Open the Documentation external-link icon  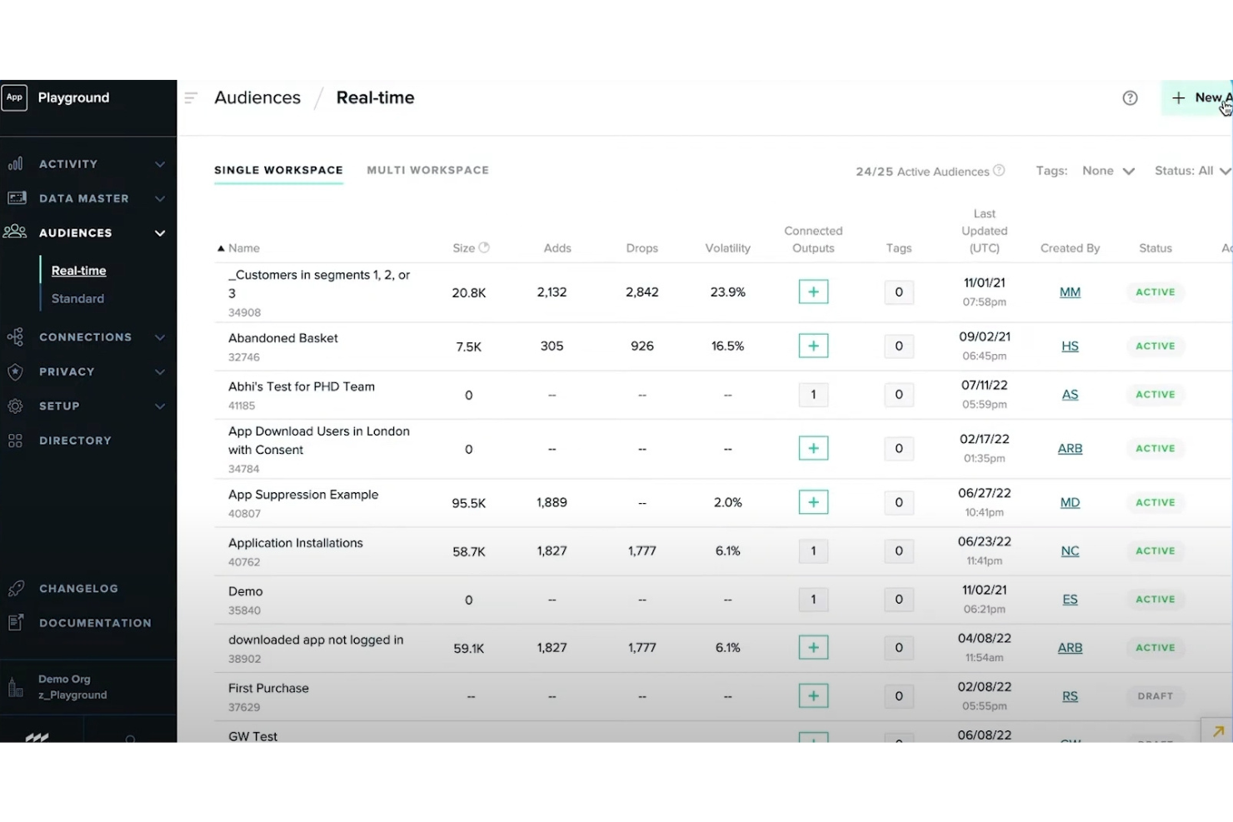point(15,622)
